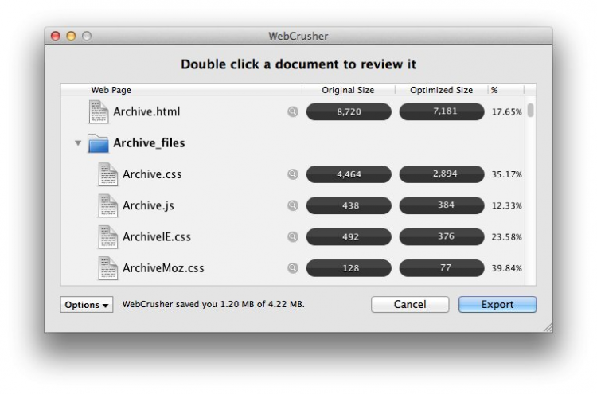Click magnifier icon beside Archive.html

pyautogui.click(x=293, y=112)
